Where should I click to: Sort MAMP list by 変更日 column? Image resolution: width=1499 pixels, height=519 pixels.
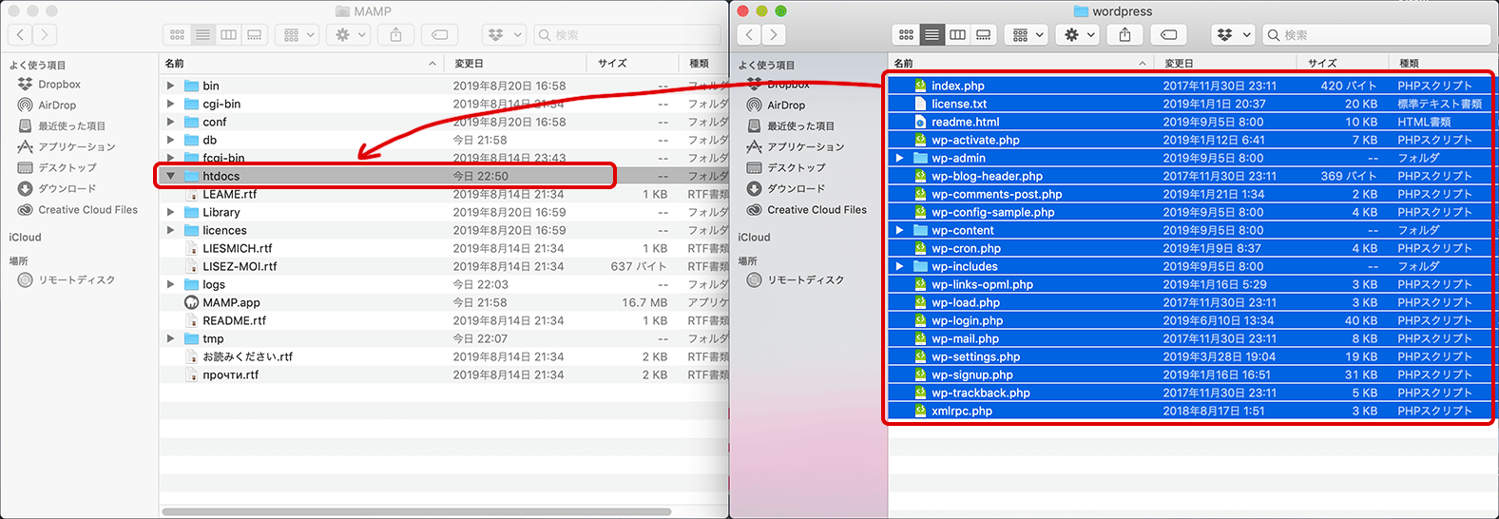(515, 64)
